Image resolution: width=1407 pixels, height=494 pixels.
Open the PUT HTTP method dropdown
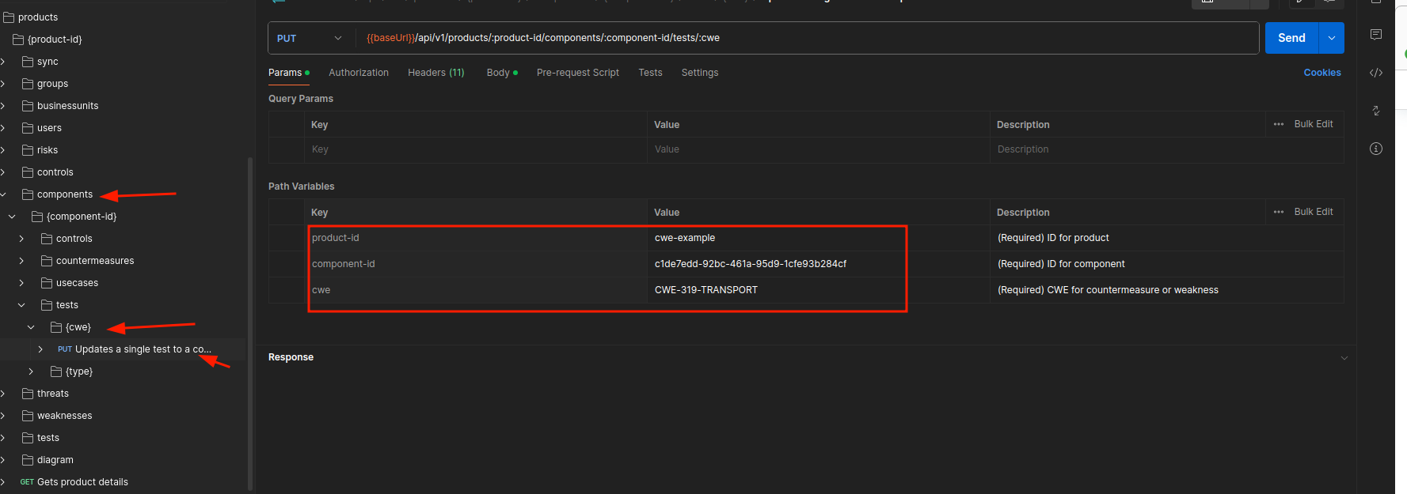(x=310, y=38)
